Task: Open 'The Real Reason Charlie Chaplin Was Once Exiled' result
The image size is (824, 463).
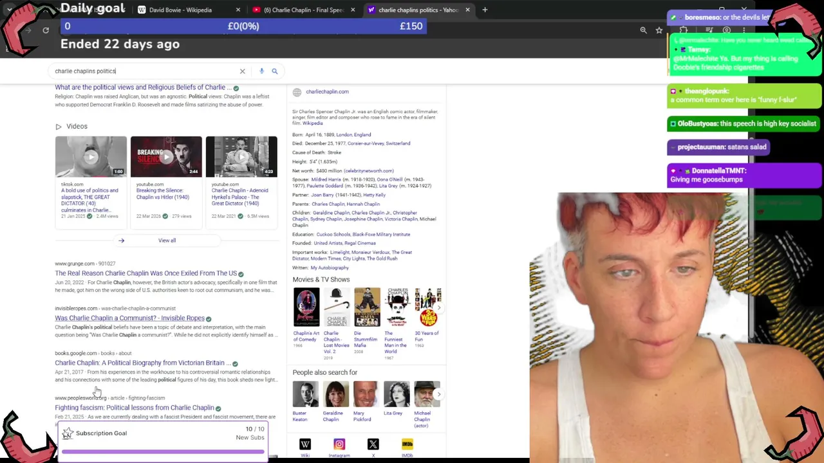Action: pos(145,273)
